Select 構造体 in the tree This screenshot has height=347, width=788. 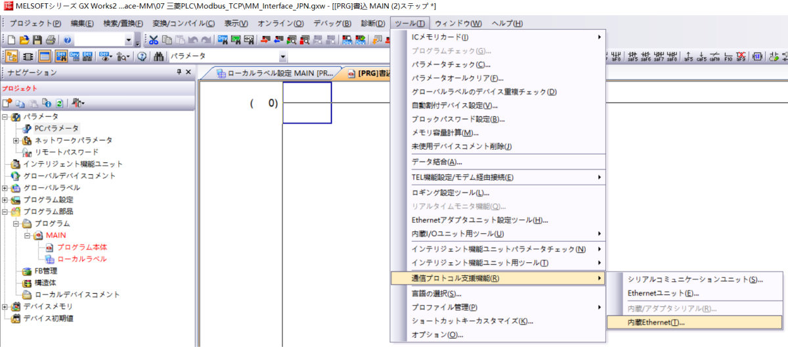coord(46,283)
